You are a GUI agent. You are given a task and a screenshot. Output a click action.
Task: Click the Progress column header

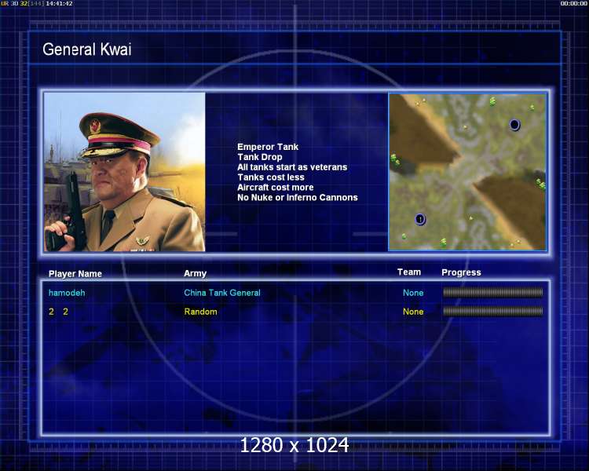click(461, 272)
